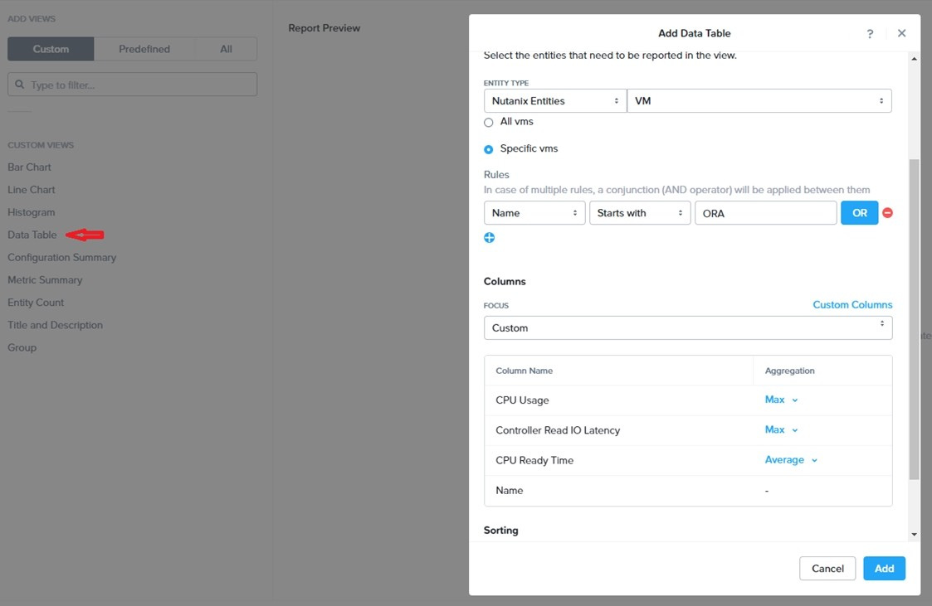Close the Add Data Table dialog
This screenshot has width=932, height=606.
(x=901, y=33)
